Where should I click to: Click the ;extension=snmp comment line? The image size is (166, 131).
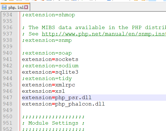coord(47,40)
